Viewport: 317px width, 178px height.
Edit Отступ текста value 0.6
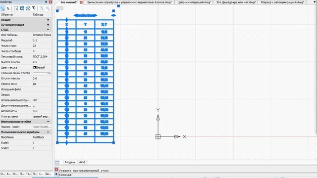coord(42,78)
